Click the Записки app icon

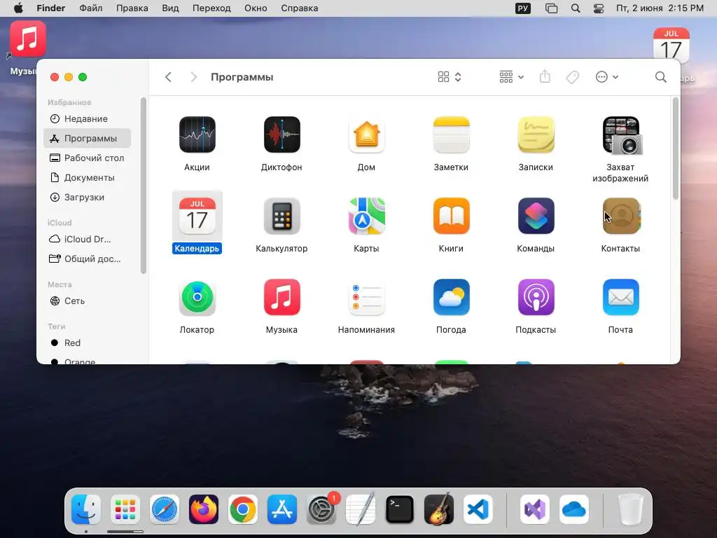tap(536, 134)
